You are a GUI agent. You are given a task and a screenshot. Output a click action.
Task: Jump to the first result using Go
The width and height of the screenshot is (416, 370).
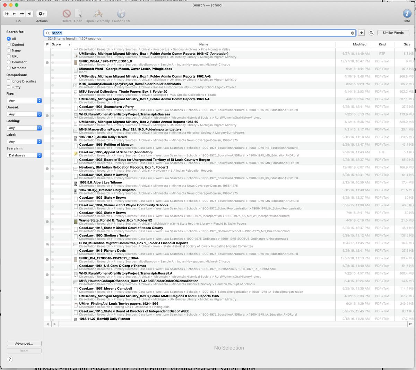(7, 14)
